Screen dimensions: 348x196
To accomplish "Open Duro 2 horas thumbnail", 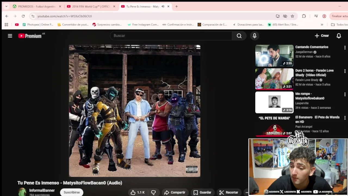I will click(274, 79).
